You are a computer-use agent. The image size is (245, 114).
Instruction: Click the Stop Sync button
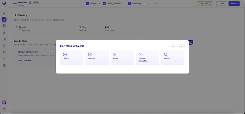point(205,4)
